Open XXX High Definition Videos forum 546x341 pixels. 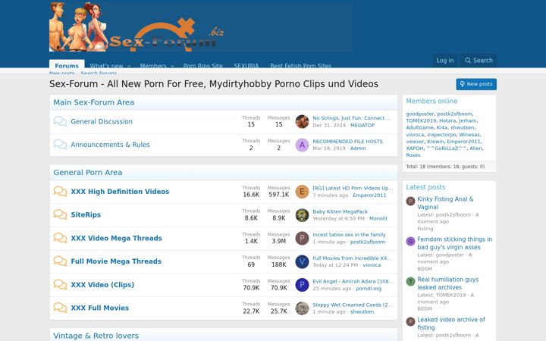(120, 192)
